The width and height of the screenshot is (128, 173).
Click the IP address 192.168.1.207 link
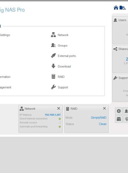(53, 115)
